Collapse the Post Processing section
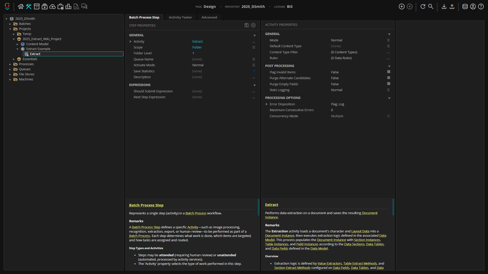 (389, 66)
